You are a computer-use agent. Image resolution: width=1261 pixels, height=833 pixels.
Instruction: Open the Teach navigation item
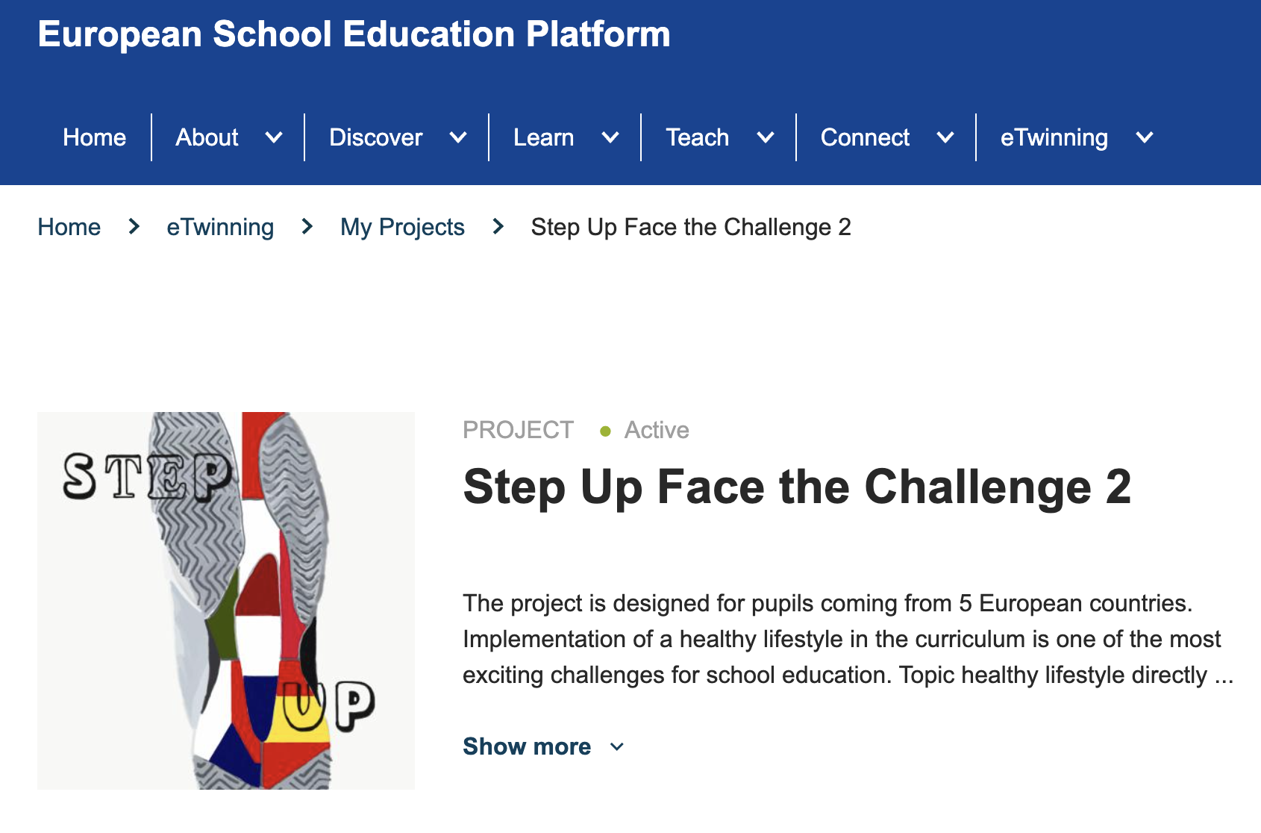698,137
